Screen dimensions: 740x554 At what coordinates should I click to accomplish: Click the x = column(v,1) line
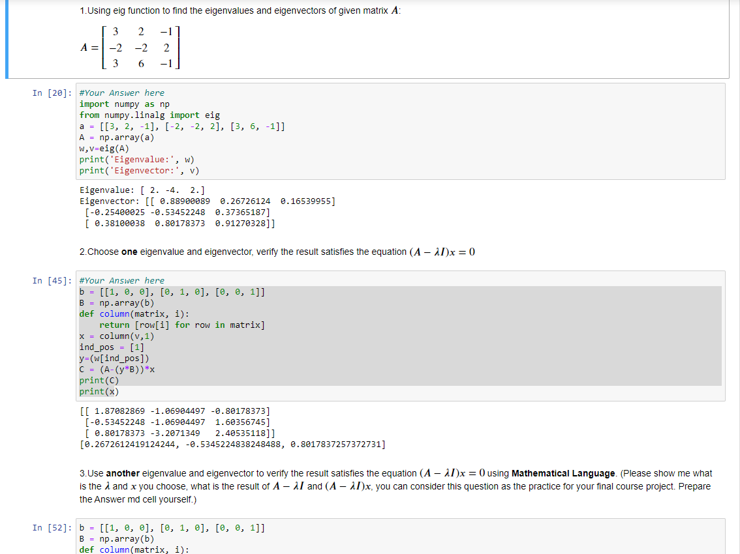tap(111, 336)
